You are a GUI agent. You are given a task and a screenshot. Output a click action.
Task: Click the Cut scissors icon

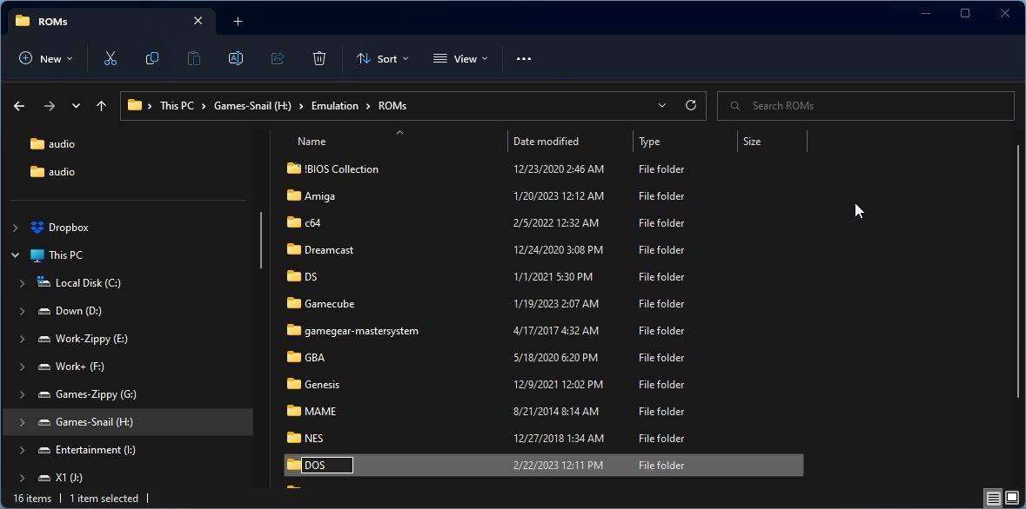click(x=111, y=58)
